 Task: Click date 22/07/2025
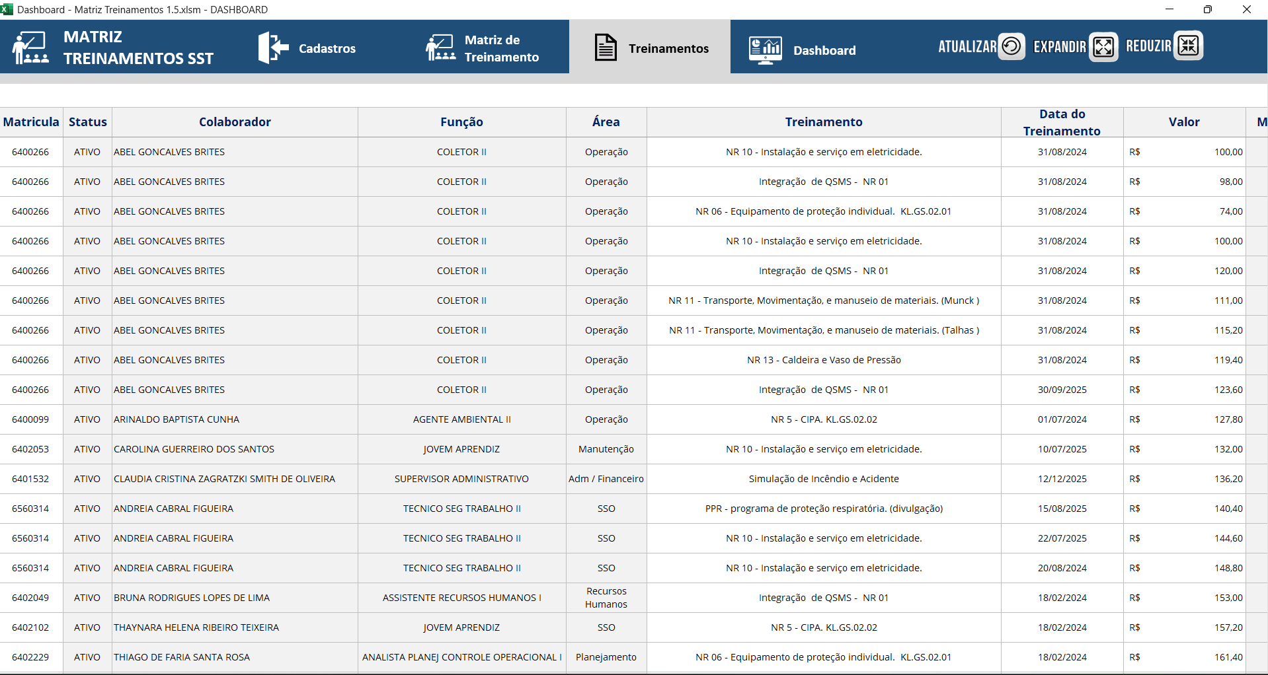coord(1062,538)
